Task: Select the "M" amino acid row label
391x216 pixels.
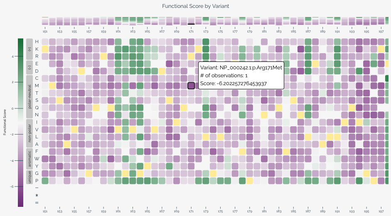Action: click(x=37, y=86)
